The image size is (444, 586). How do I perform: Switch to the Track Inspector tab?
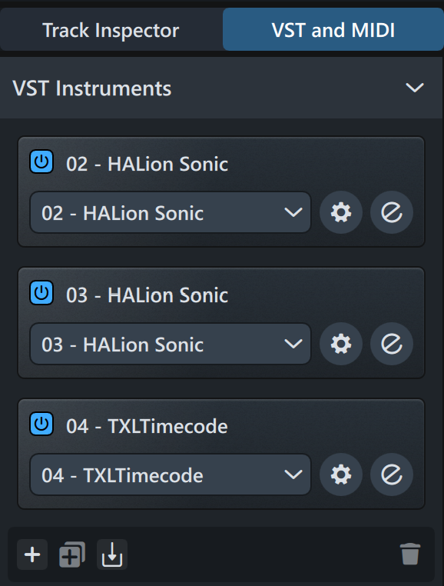(111, 30)
